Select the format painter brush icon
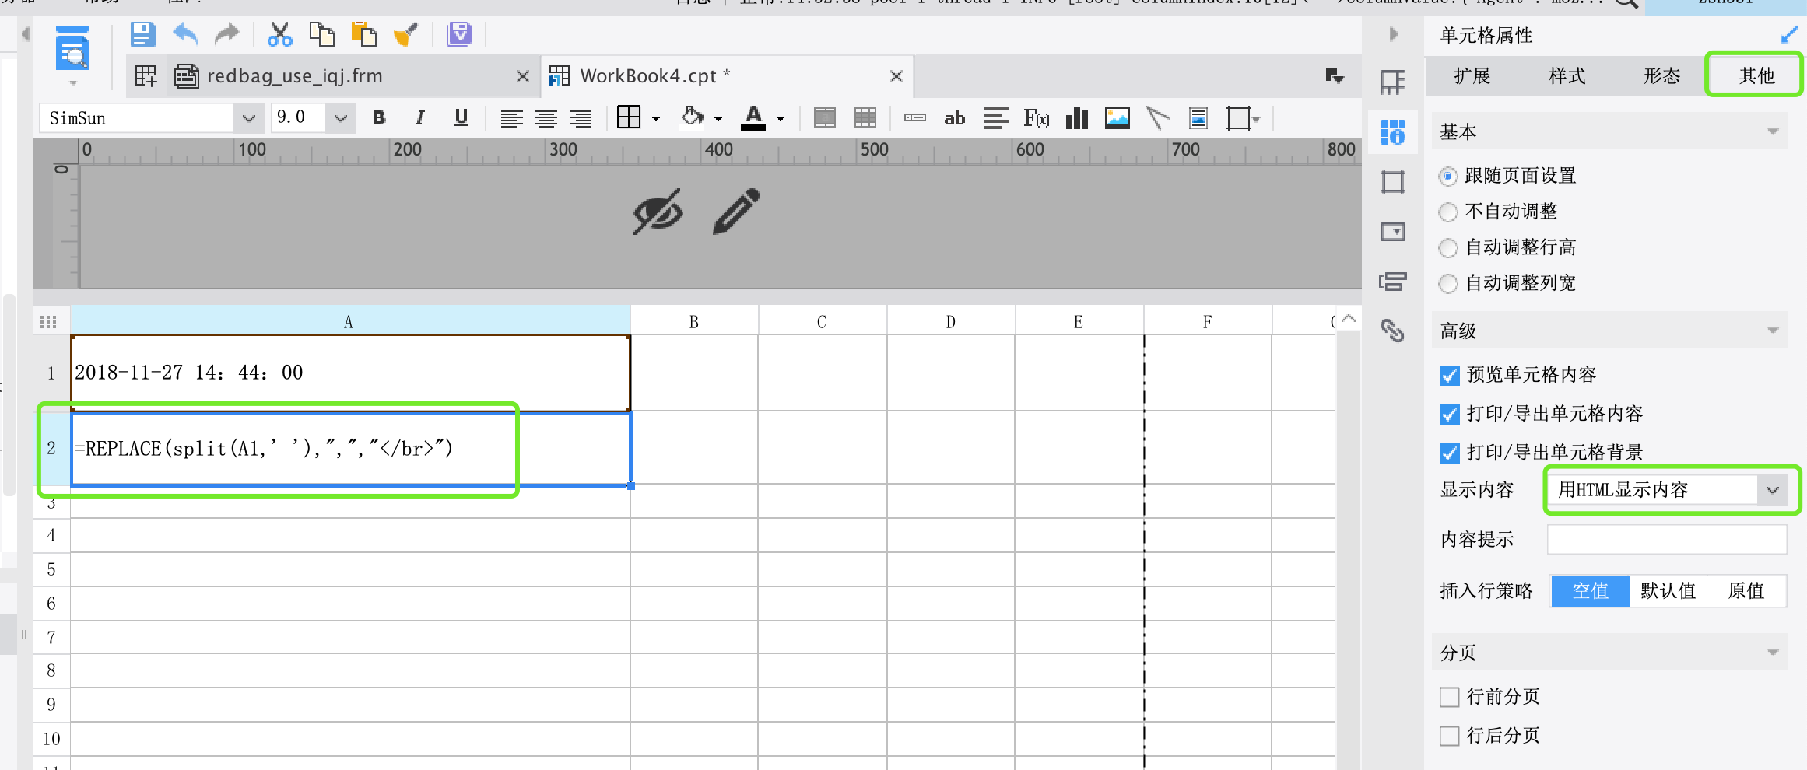The width and height of the screenshot is (1807, 770). point(405,34)
